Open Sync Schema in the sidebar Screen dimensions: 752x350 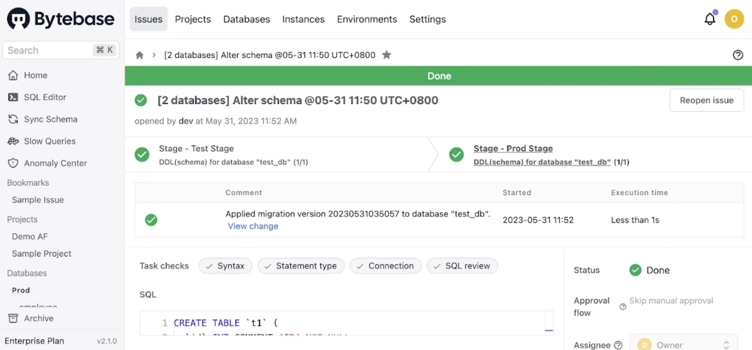pyautogui.click(x=51, y=119)
